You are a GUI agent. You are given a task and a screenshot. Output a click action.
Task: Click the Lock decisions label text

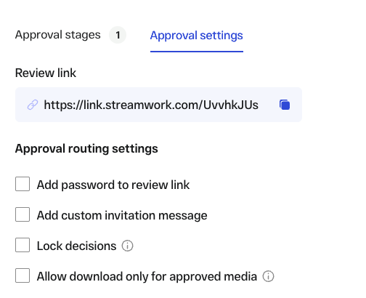coord(76,246)
